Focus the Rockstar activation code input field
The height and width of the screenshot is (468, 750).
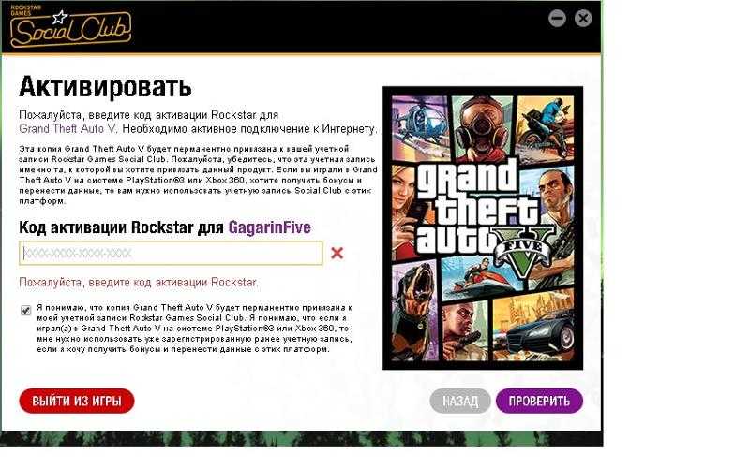171,253
